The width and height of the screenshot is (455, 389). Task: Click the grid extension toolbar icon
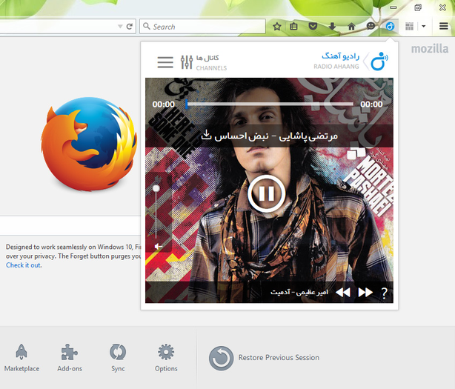click(409, 27)
